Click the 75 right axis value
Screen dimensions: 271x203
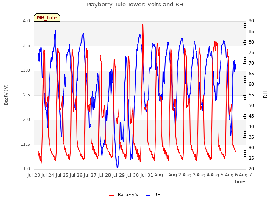click(x=251, y=52)
